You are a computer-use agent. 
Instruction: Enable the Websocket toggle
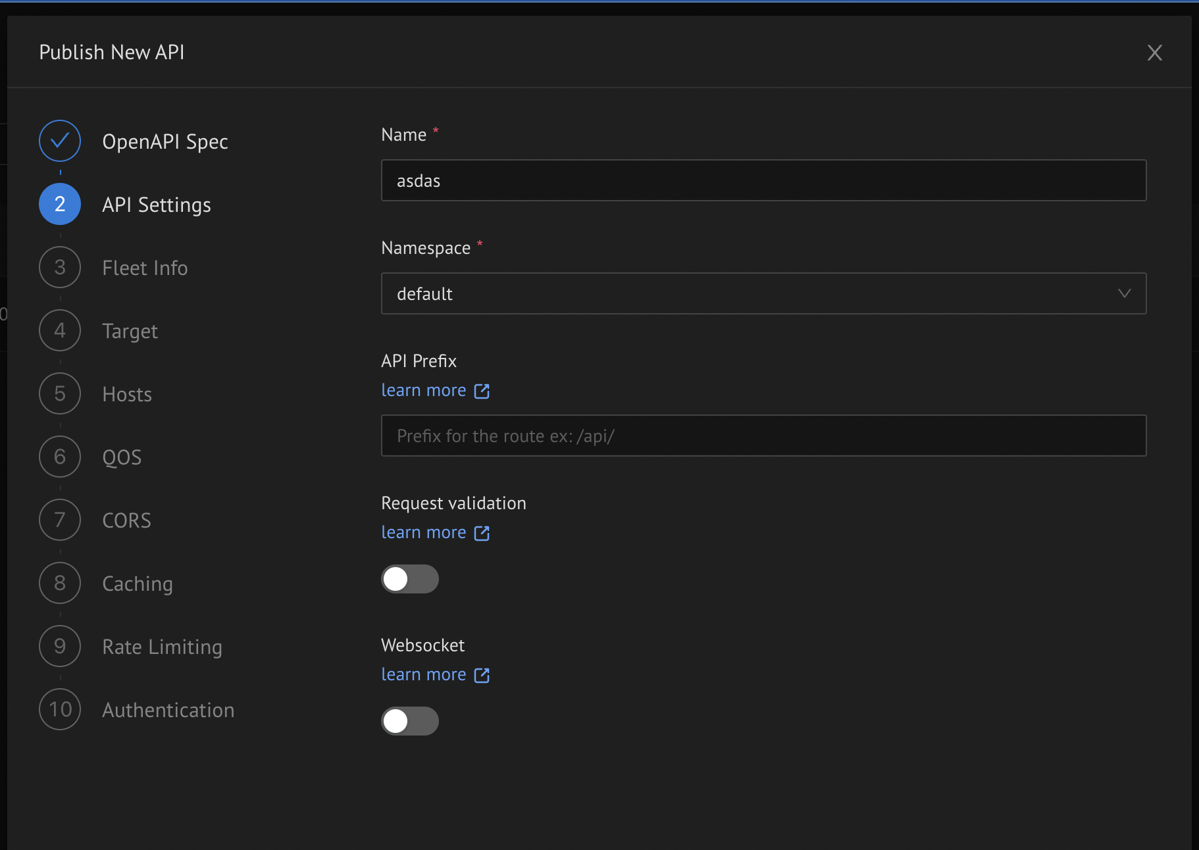(x=409, y=721)
